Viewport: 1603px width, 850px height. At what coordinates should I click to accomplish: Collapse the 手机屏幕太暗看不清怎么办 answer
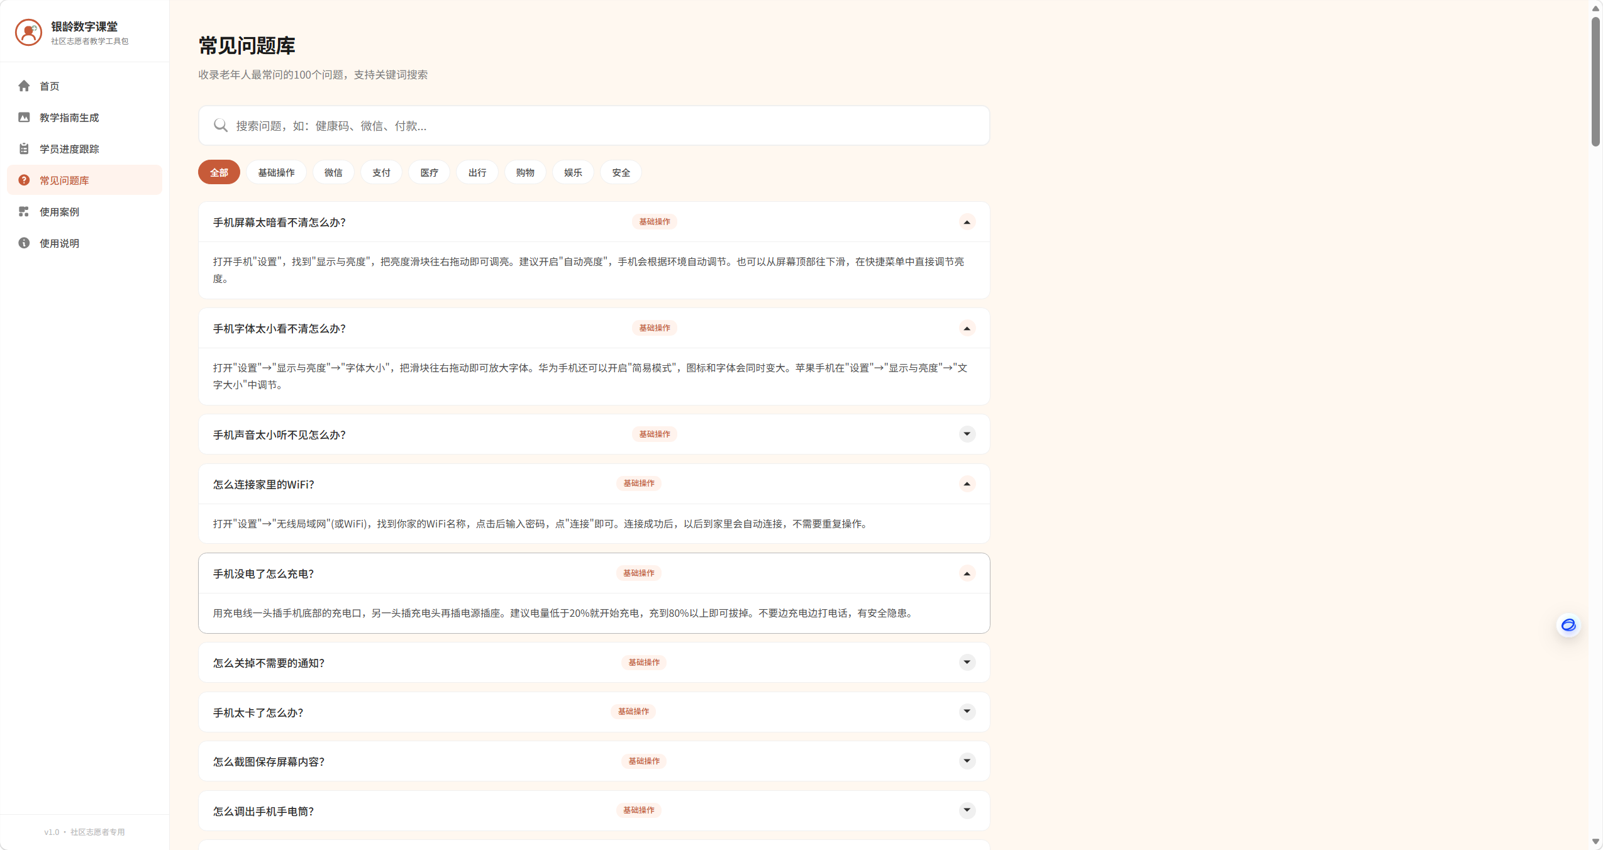(967, 222)
